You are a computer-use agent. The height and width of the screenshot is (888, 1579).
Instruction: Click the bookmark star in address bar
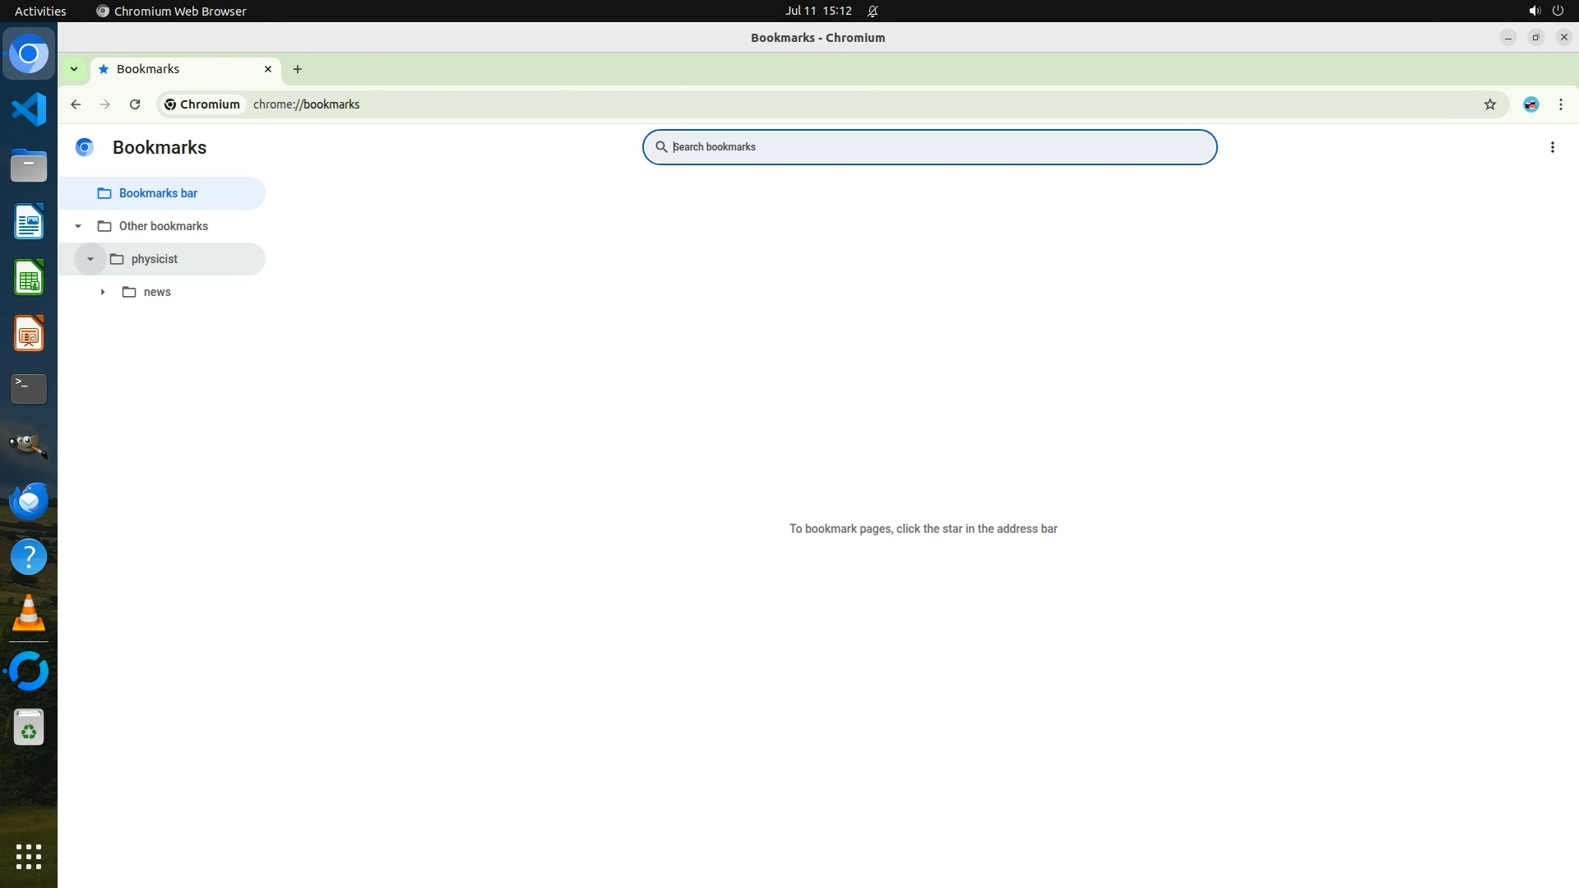point(1489,104)
